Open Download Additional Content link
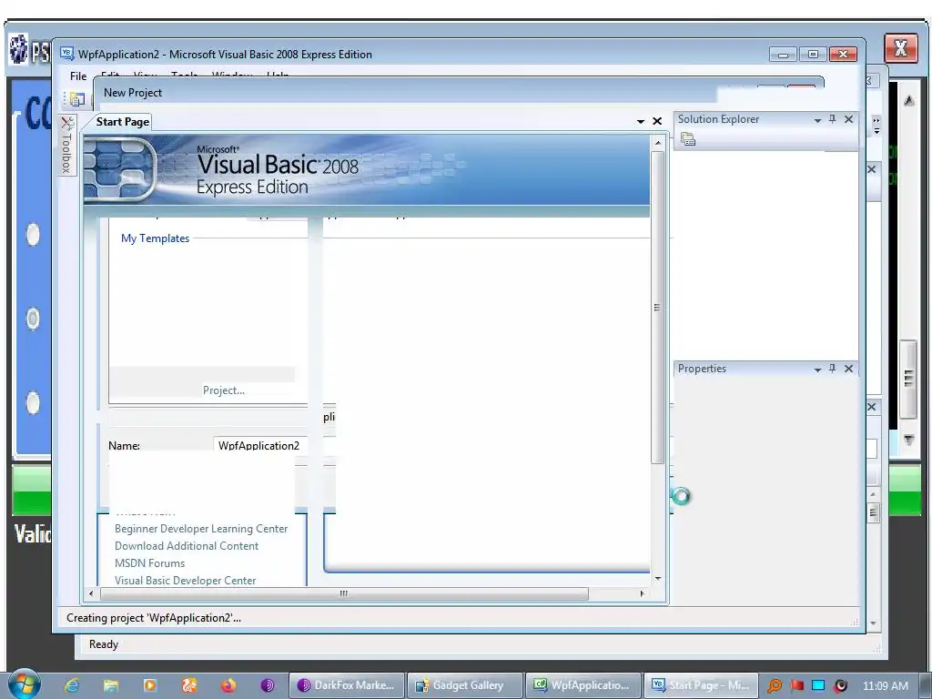Viewport: 932px width, 699px height. coord(187,546)
